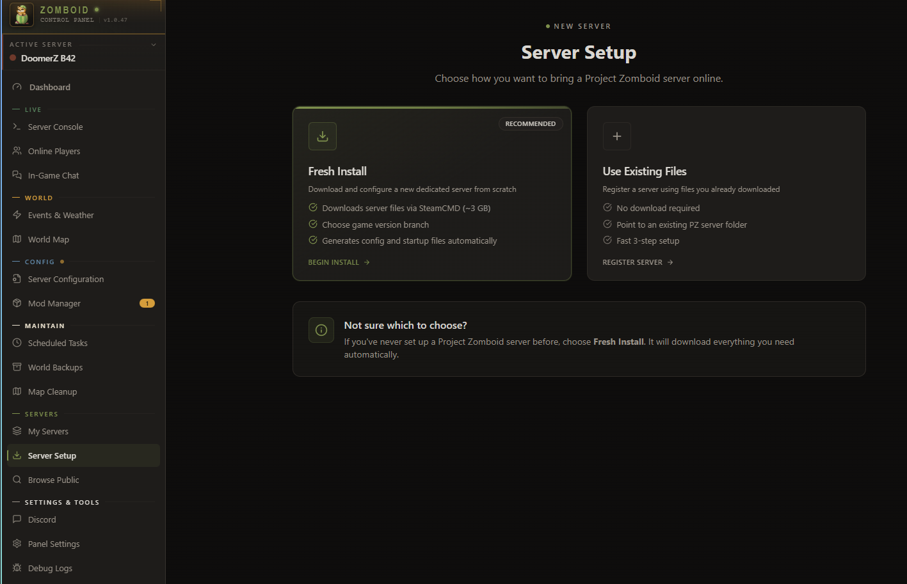Click the 'Generates config and startup files automatically' text

pyautogui.click(x=410, y=241)
